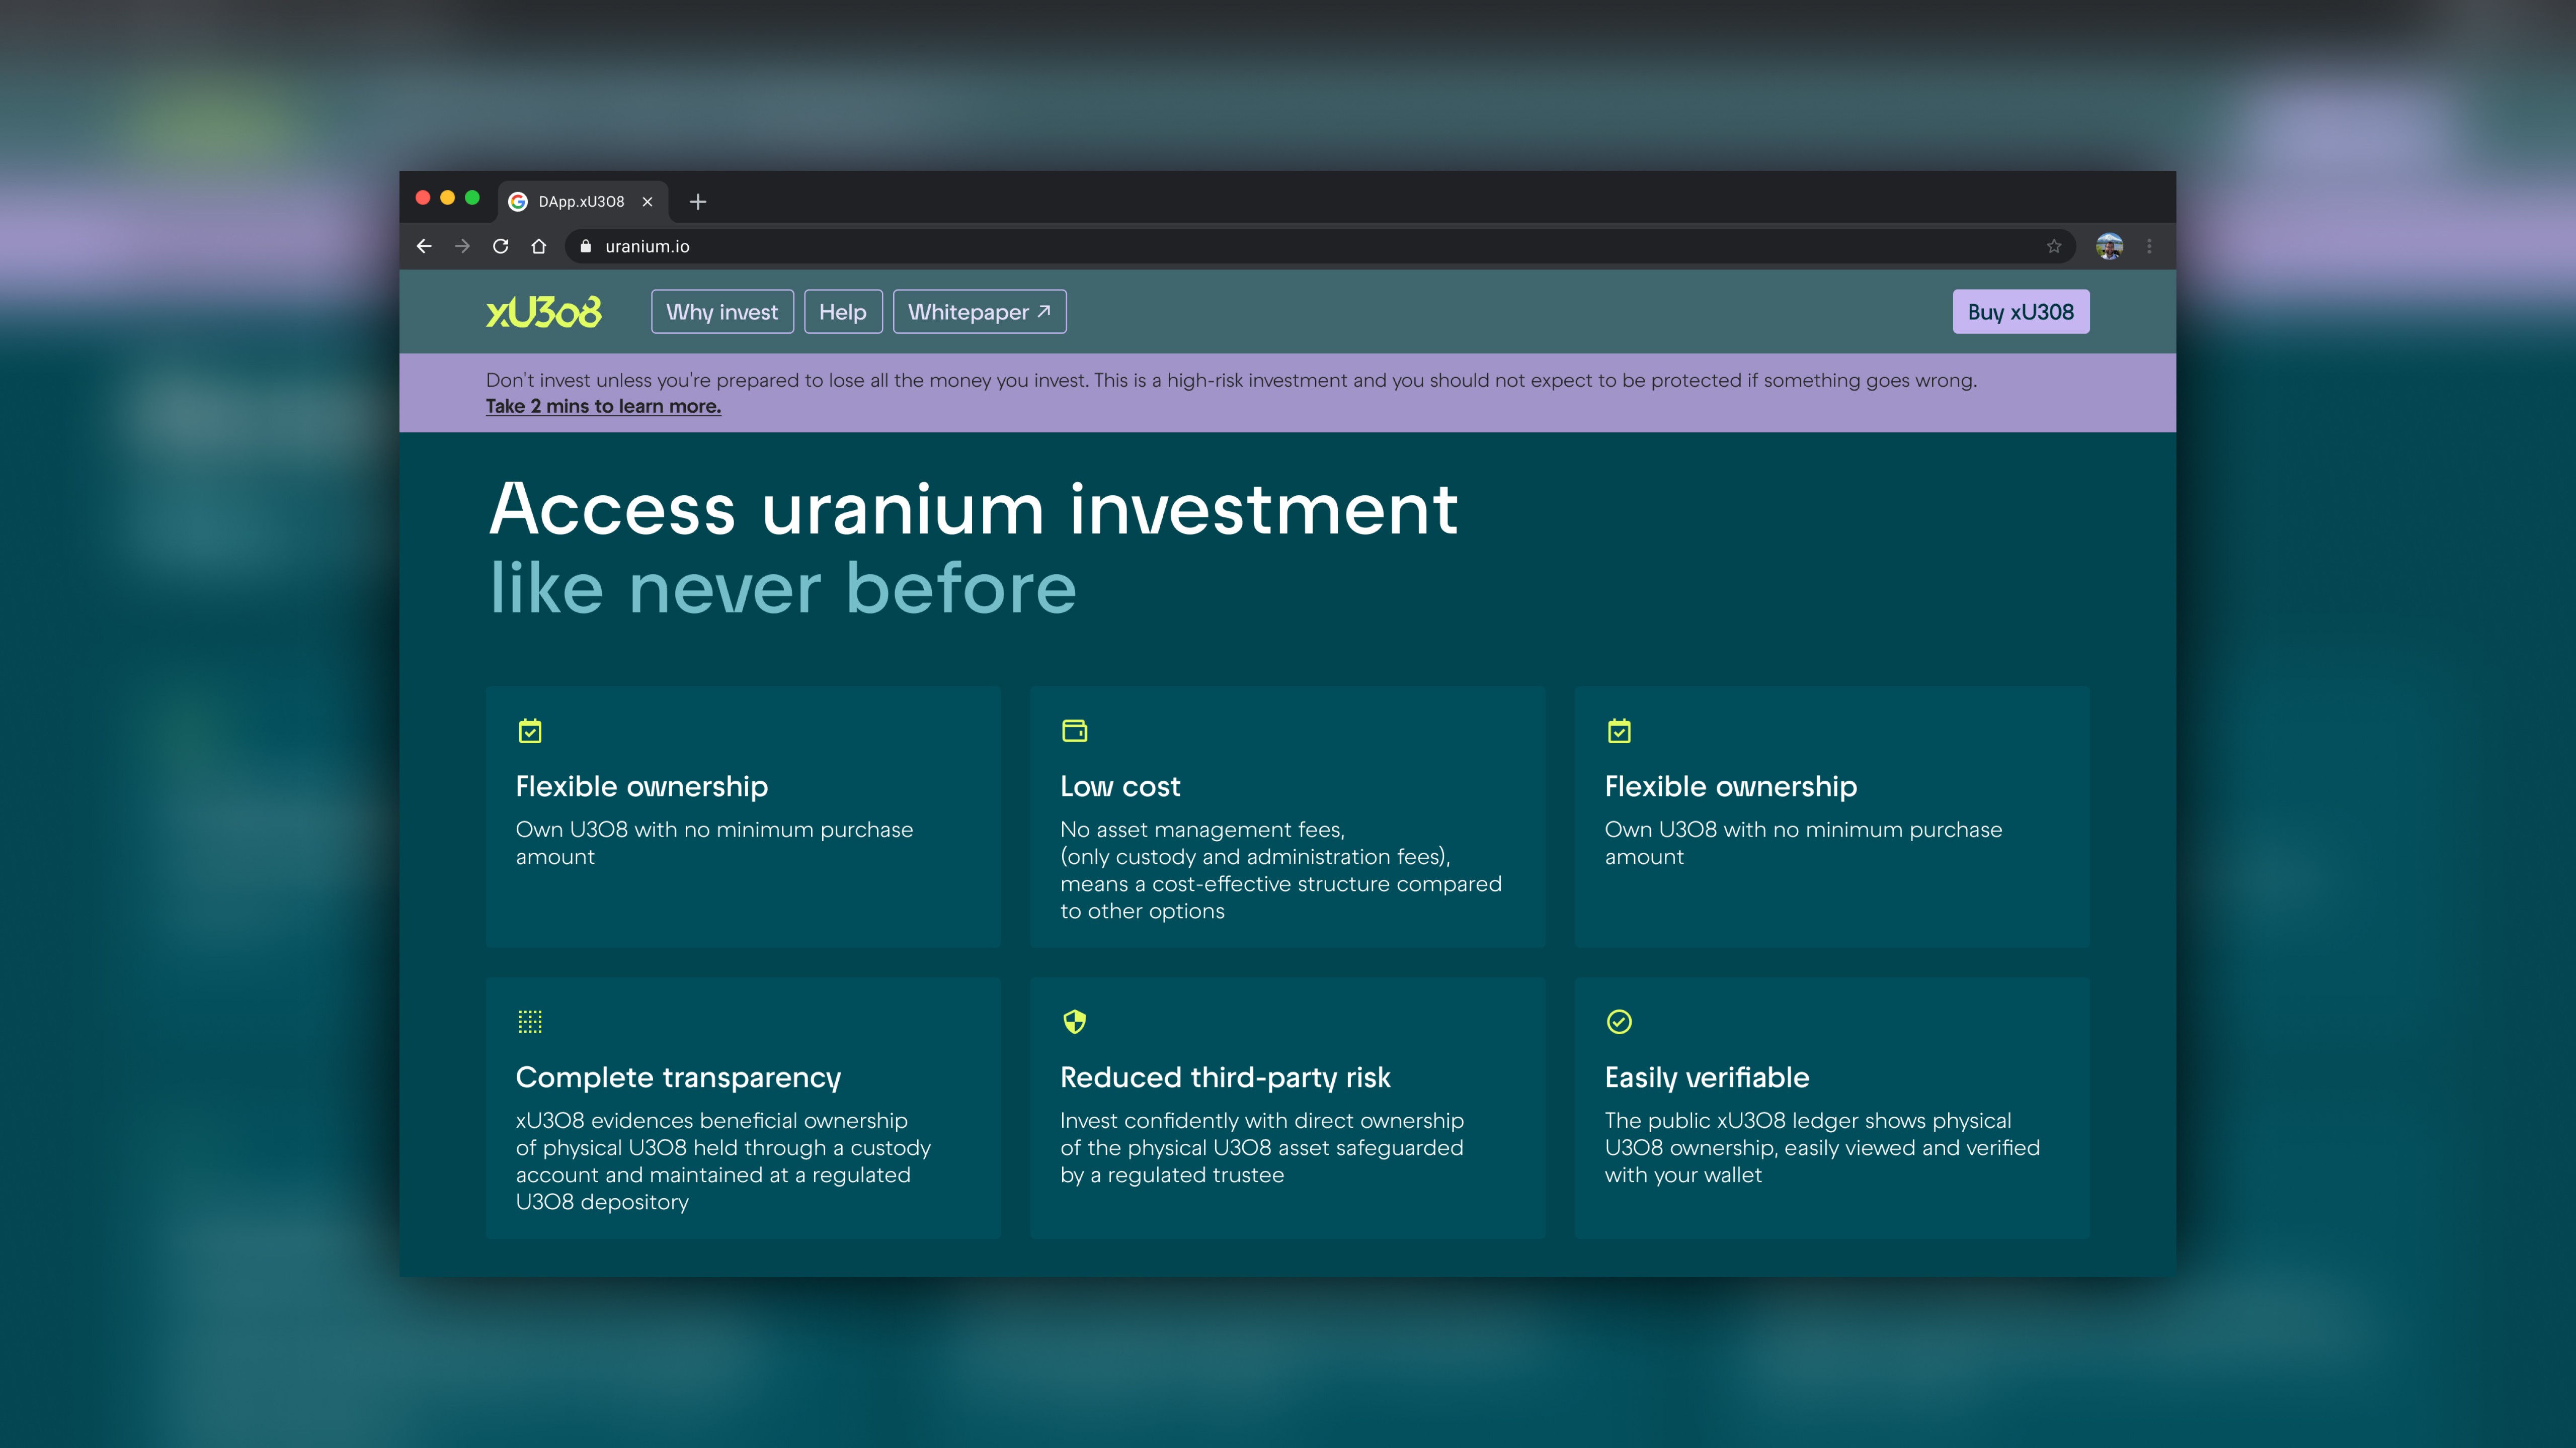This screenshot has height=1448, width=2576.
Task: Click the checkmark icon in Easily verifiable card
Action: [x=1619, y=1021]
